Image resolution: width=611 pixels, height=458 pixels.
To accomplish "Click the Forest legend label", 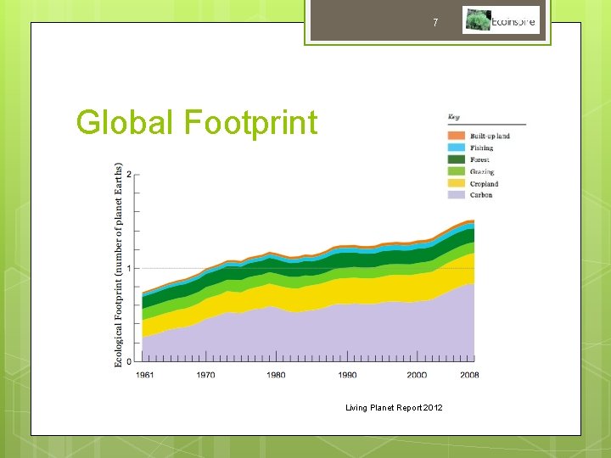I will click(479, 159).
